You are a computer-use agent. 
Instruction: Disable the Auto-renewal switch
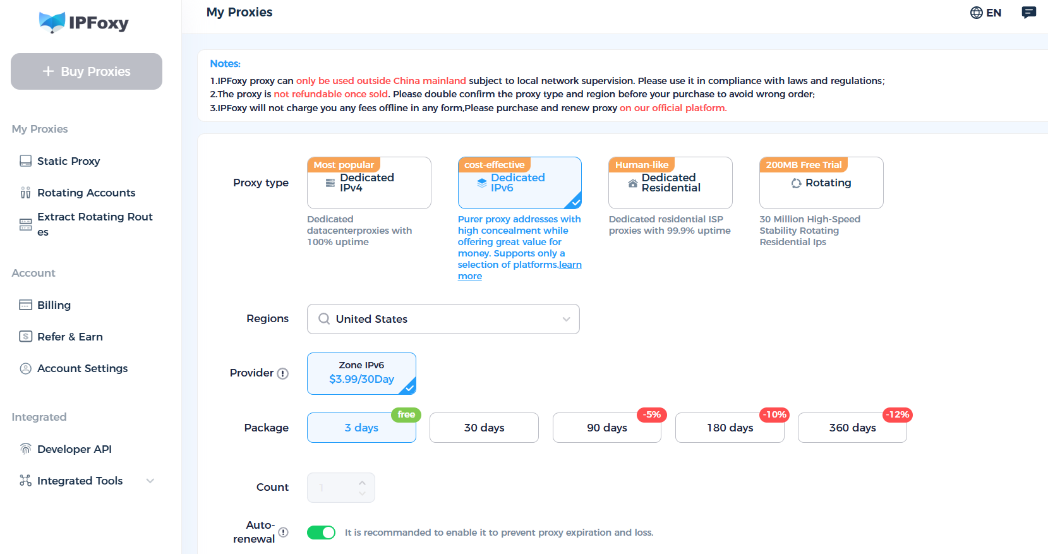321,533
